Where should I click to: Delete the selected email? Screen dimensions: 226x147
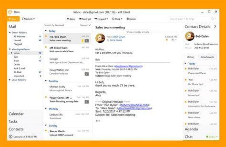tap(131, 19)
